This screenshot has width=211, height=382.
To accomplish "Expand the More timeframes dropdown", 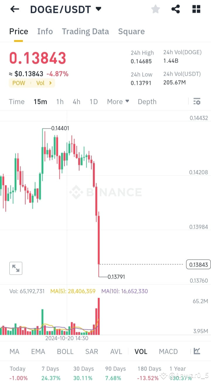I will (x=118, y=102).
